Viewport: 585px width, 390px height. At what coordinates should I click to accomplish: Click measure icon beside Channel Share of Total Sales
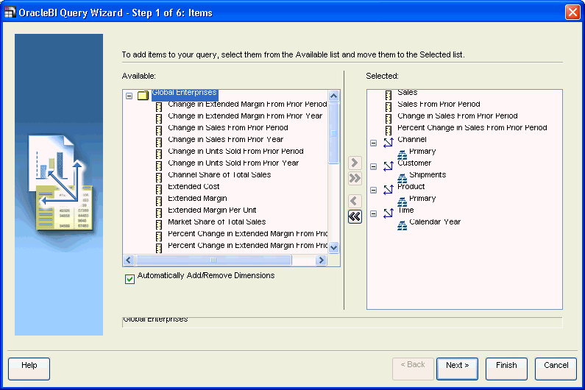(x=159, y=178)
